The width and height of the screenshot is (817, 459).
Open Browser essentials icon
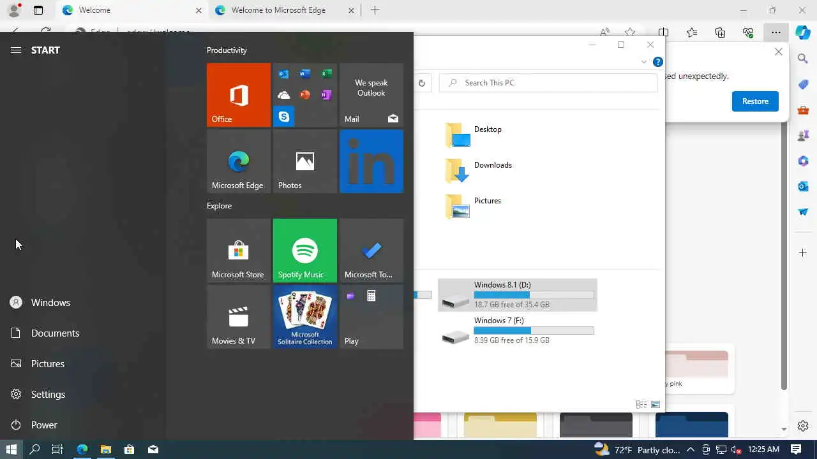click(x=748, y=33)
